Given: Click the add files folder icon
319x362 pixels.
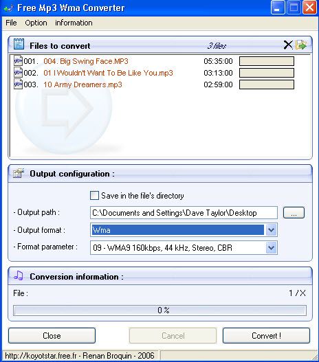Looking at the screenshot, I should coord(301,45).
